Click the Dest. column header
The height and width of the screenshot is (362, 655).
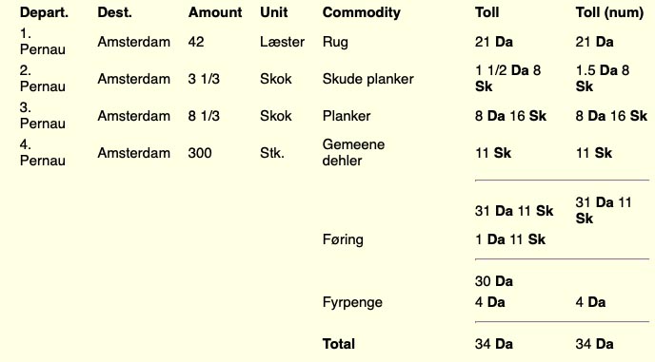pyautogui.click(x=114, y=12)
